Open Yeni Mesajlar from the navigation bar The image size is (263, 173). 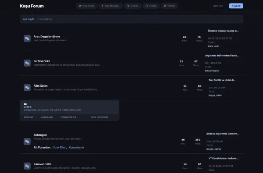[x=110, y=6]
